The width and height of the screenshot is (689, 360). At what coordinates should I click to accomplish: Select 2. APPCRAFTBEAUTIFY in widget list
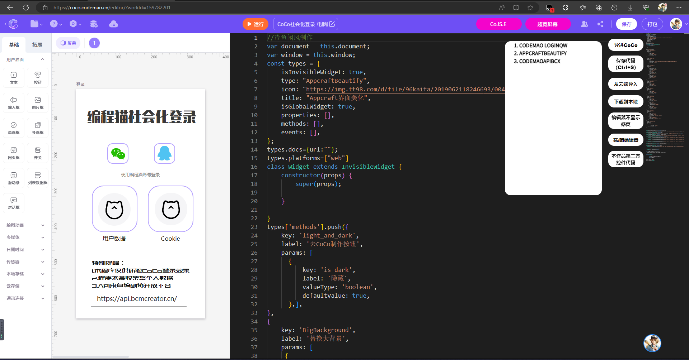[x=540, y=53]
